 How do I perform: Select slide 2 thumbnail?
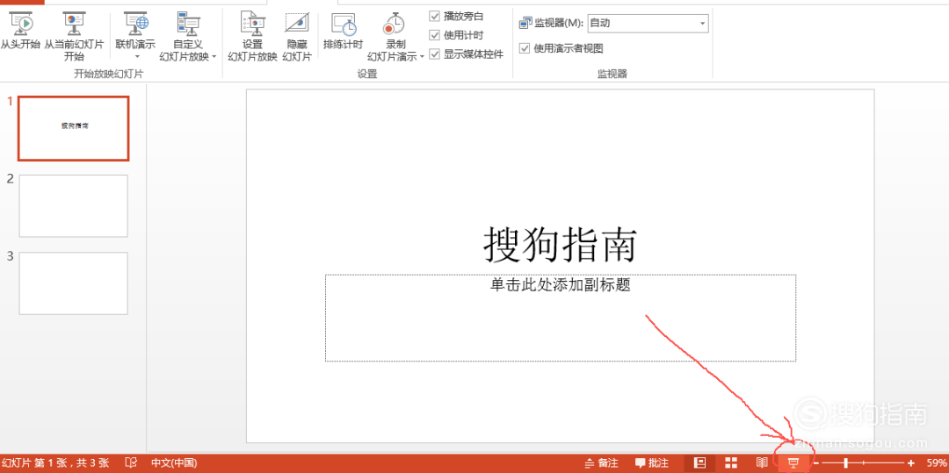click(73, 206)
